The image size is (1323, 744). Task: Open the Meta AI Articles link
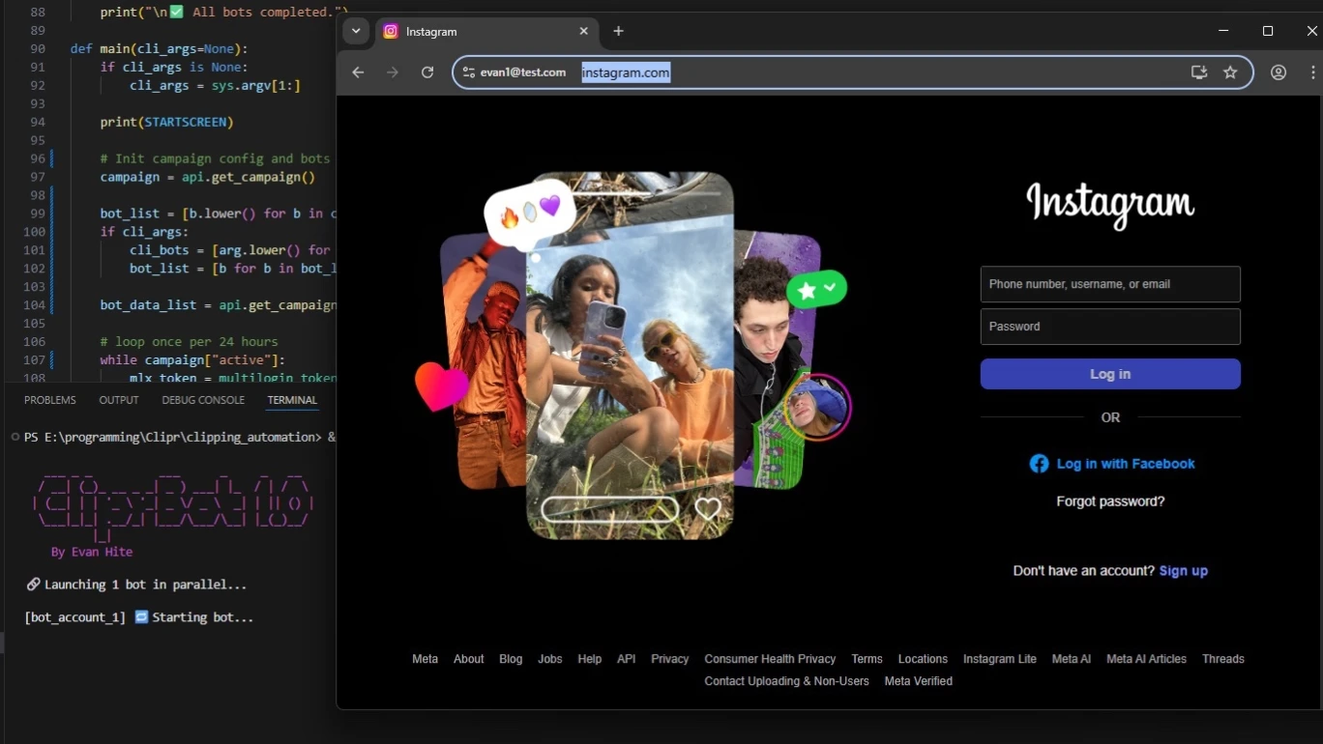[x=1146, y=659]
